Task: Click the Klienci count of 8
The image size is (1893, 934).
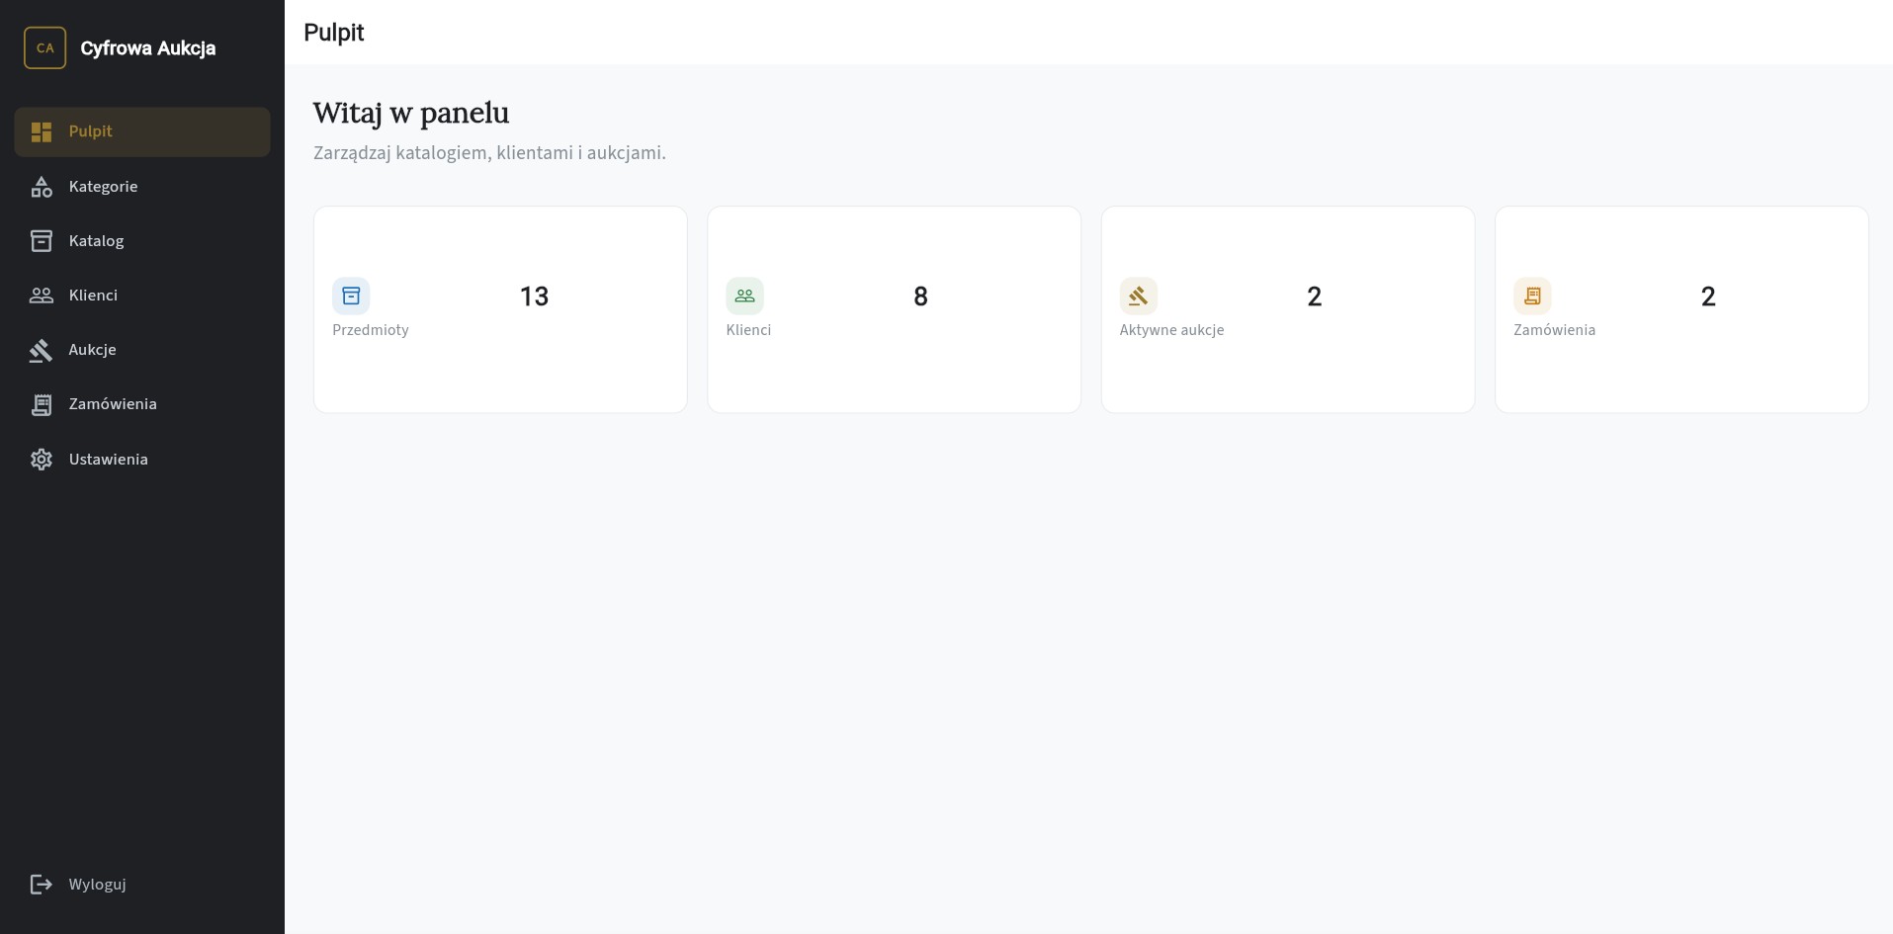Action: click(920, 297)
